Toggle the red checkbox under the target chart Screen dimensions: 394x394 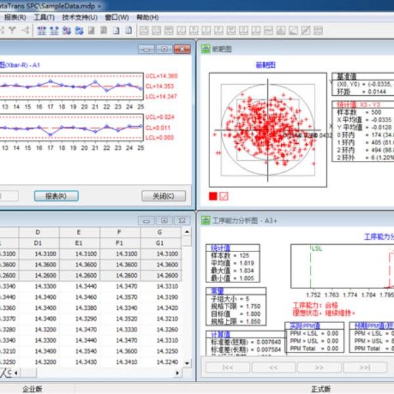tap(225, 196)
